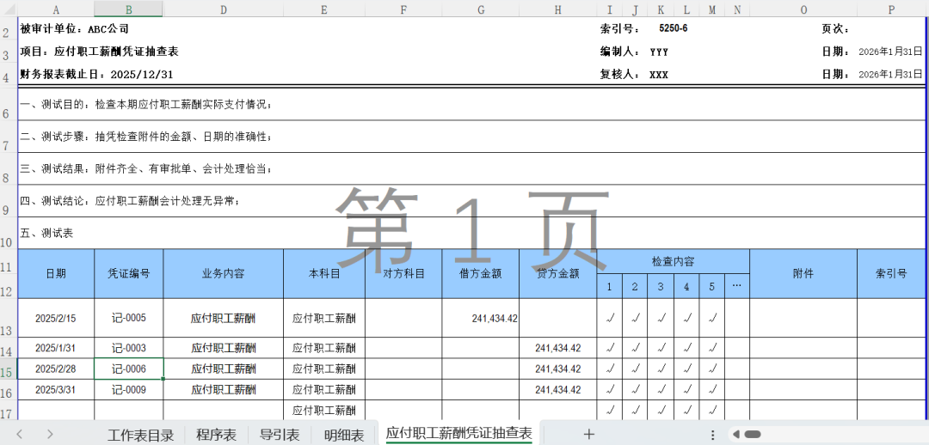This screenshot has height=445, width=929.
Task: Click 业务内容 table header cell
Action: [224, 273]
